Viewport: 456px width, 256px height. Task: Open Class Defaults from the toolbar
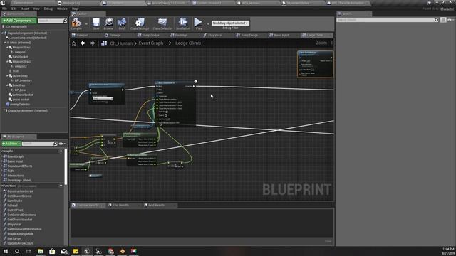162,23
